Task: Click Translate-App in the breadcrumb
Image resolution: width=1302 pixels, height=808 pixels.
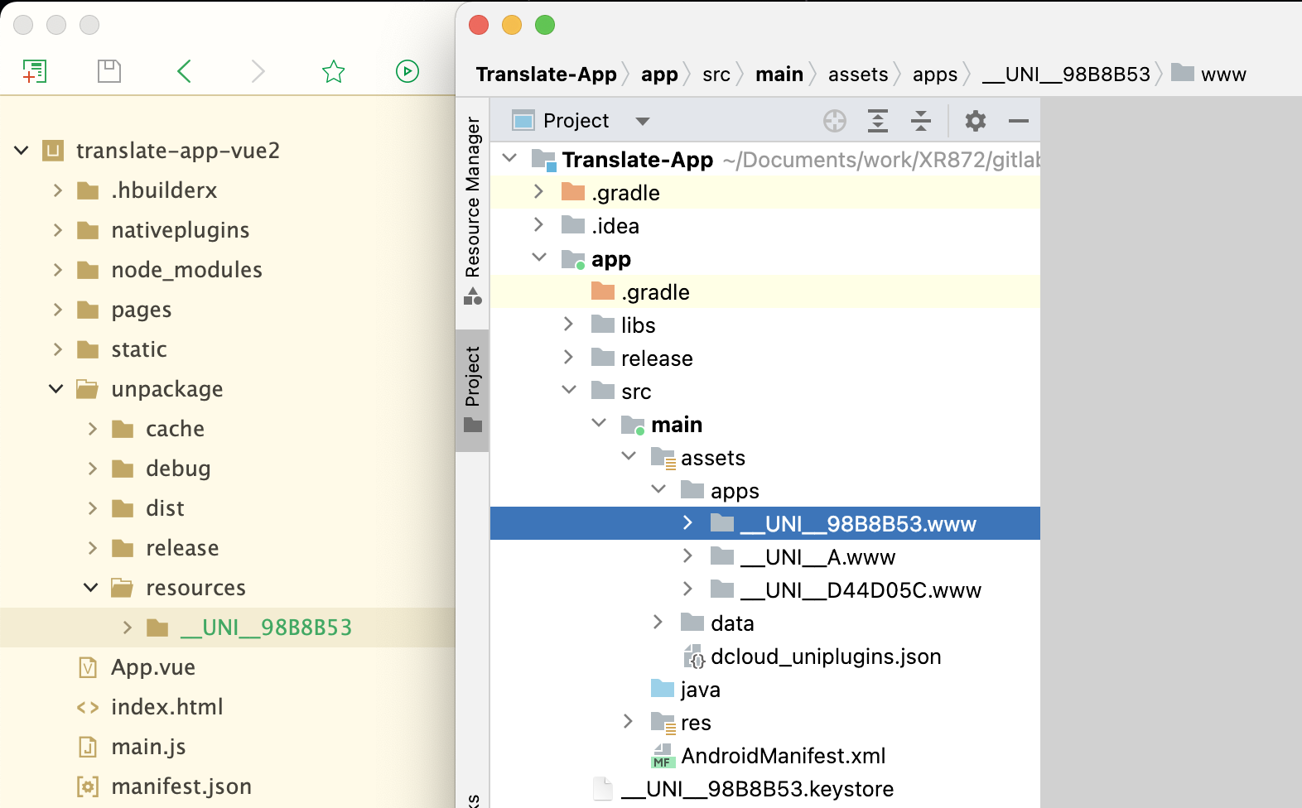Action: tap(547, 75)
